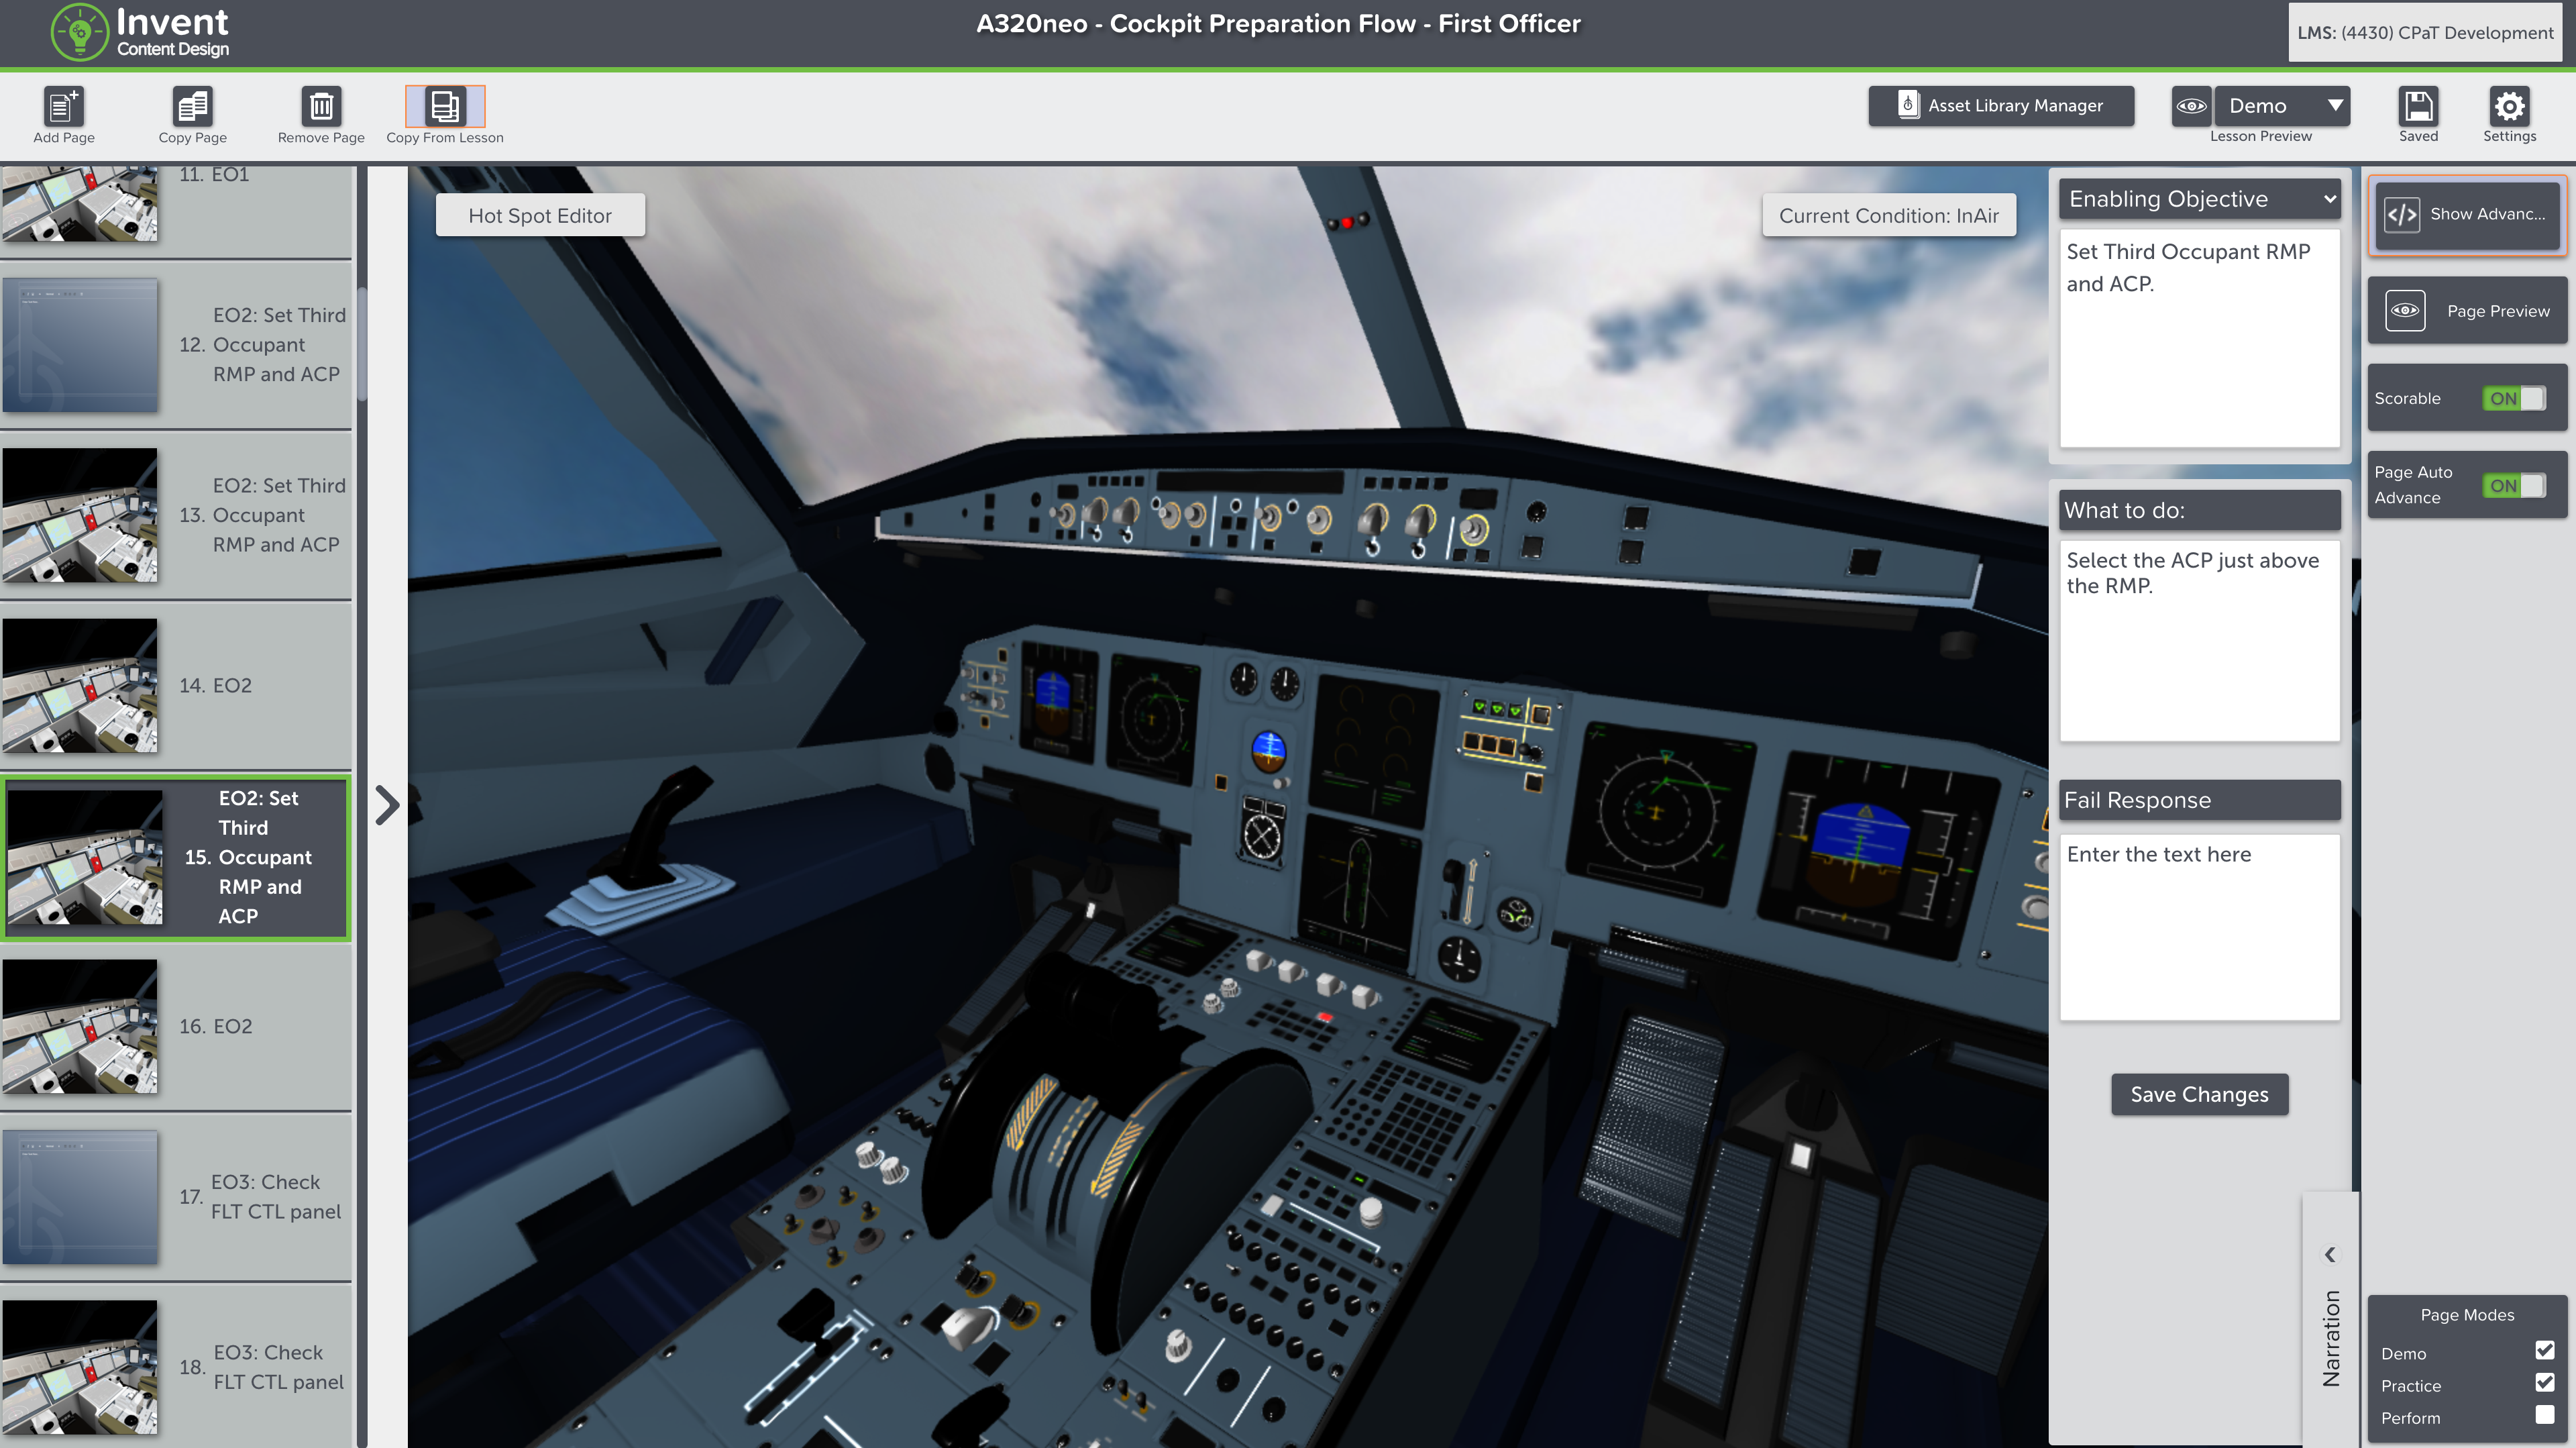Open the Asset Library Manager

pos(2001,105)
